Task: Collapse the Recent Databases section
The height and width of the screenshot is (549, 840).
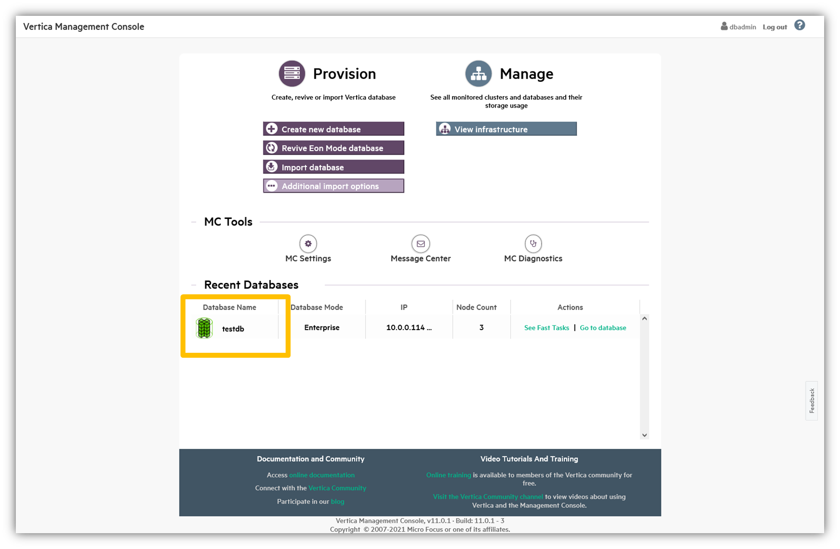Action: click(194, 285)
